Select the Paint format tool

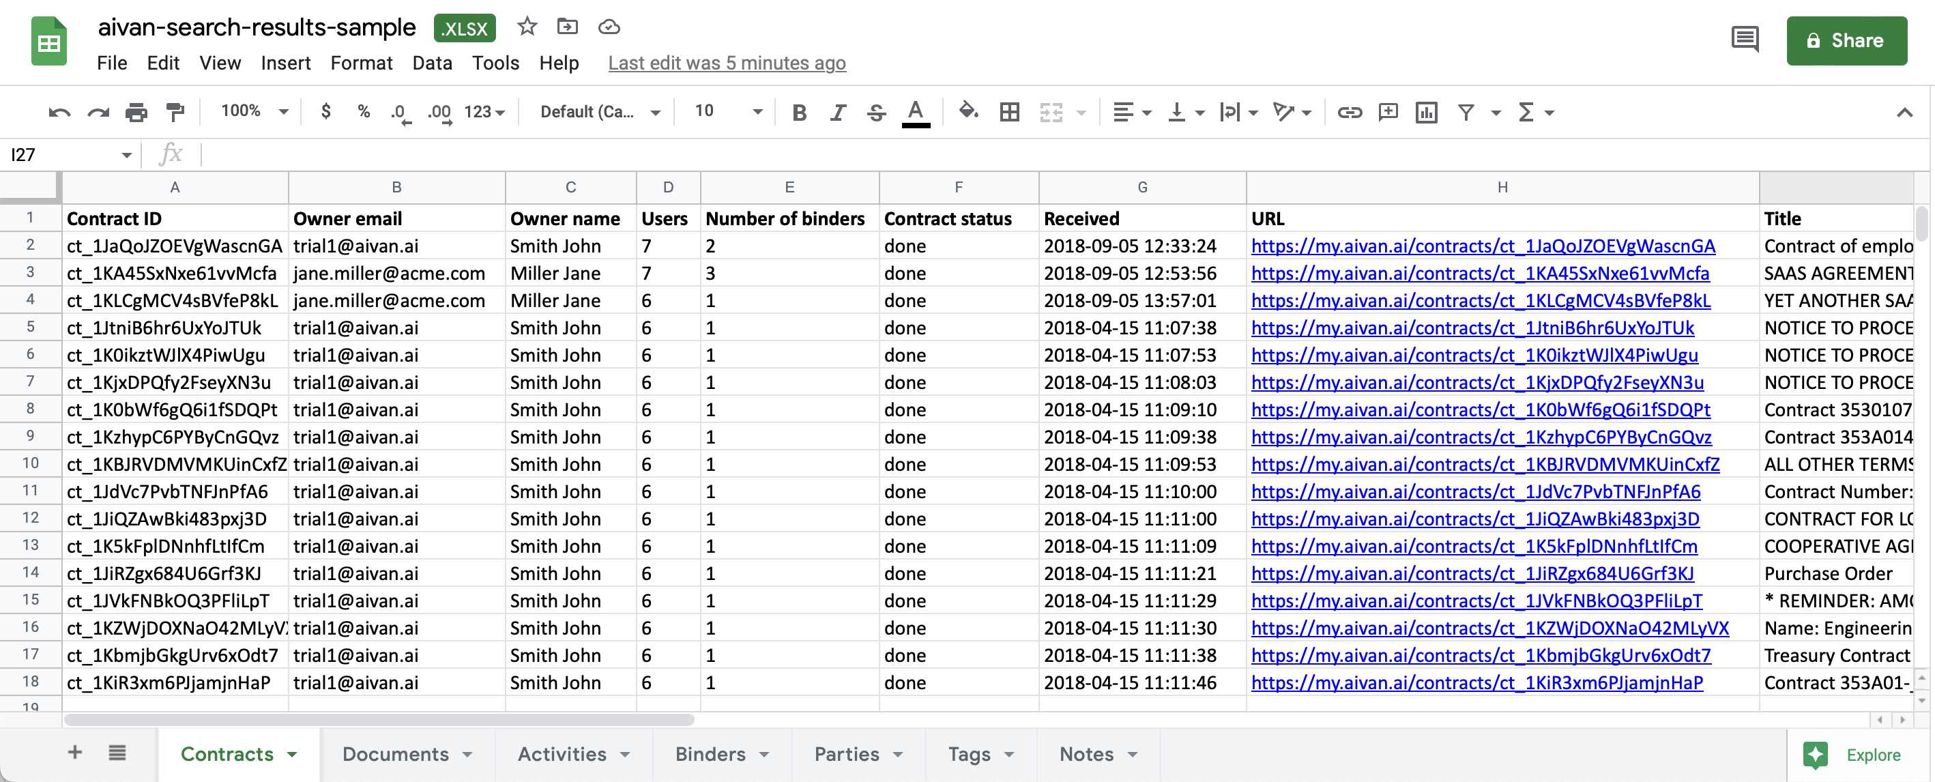click(x=175, y=113)
